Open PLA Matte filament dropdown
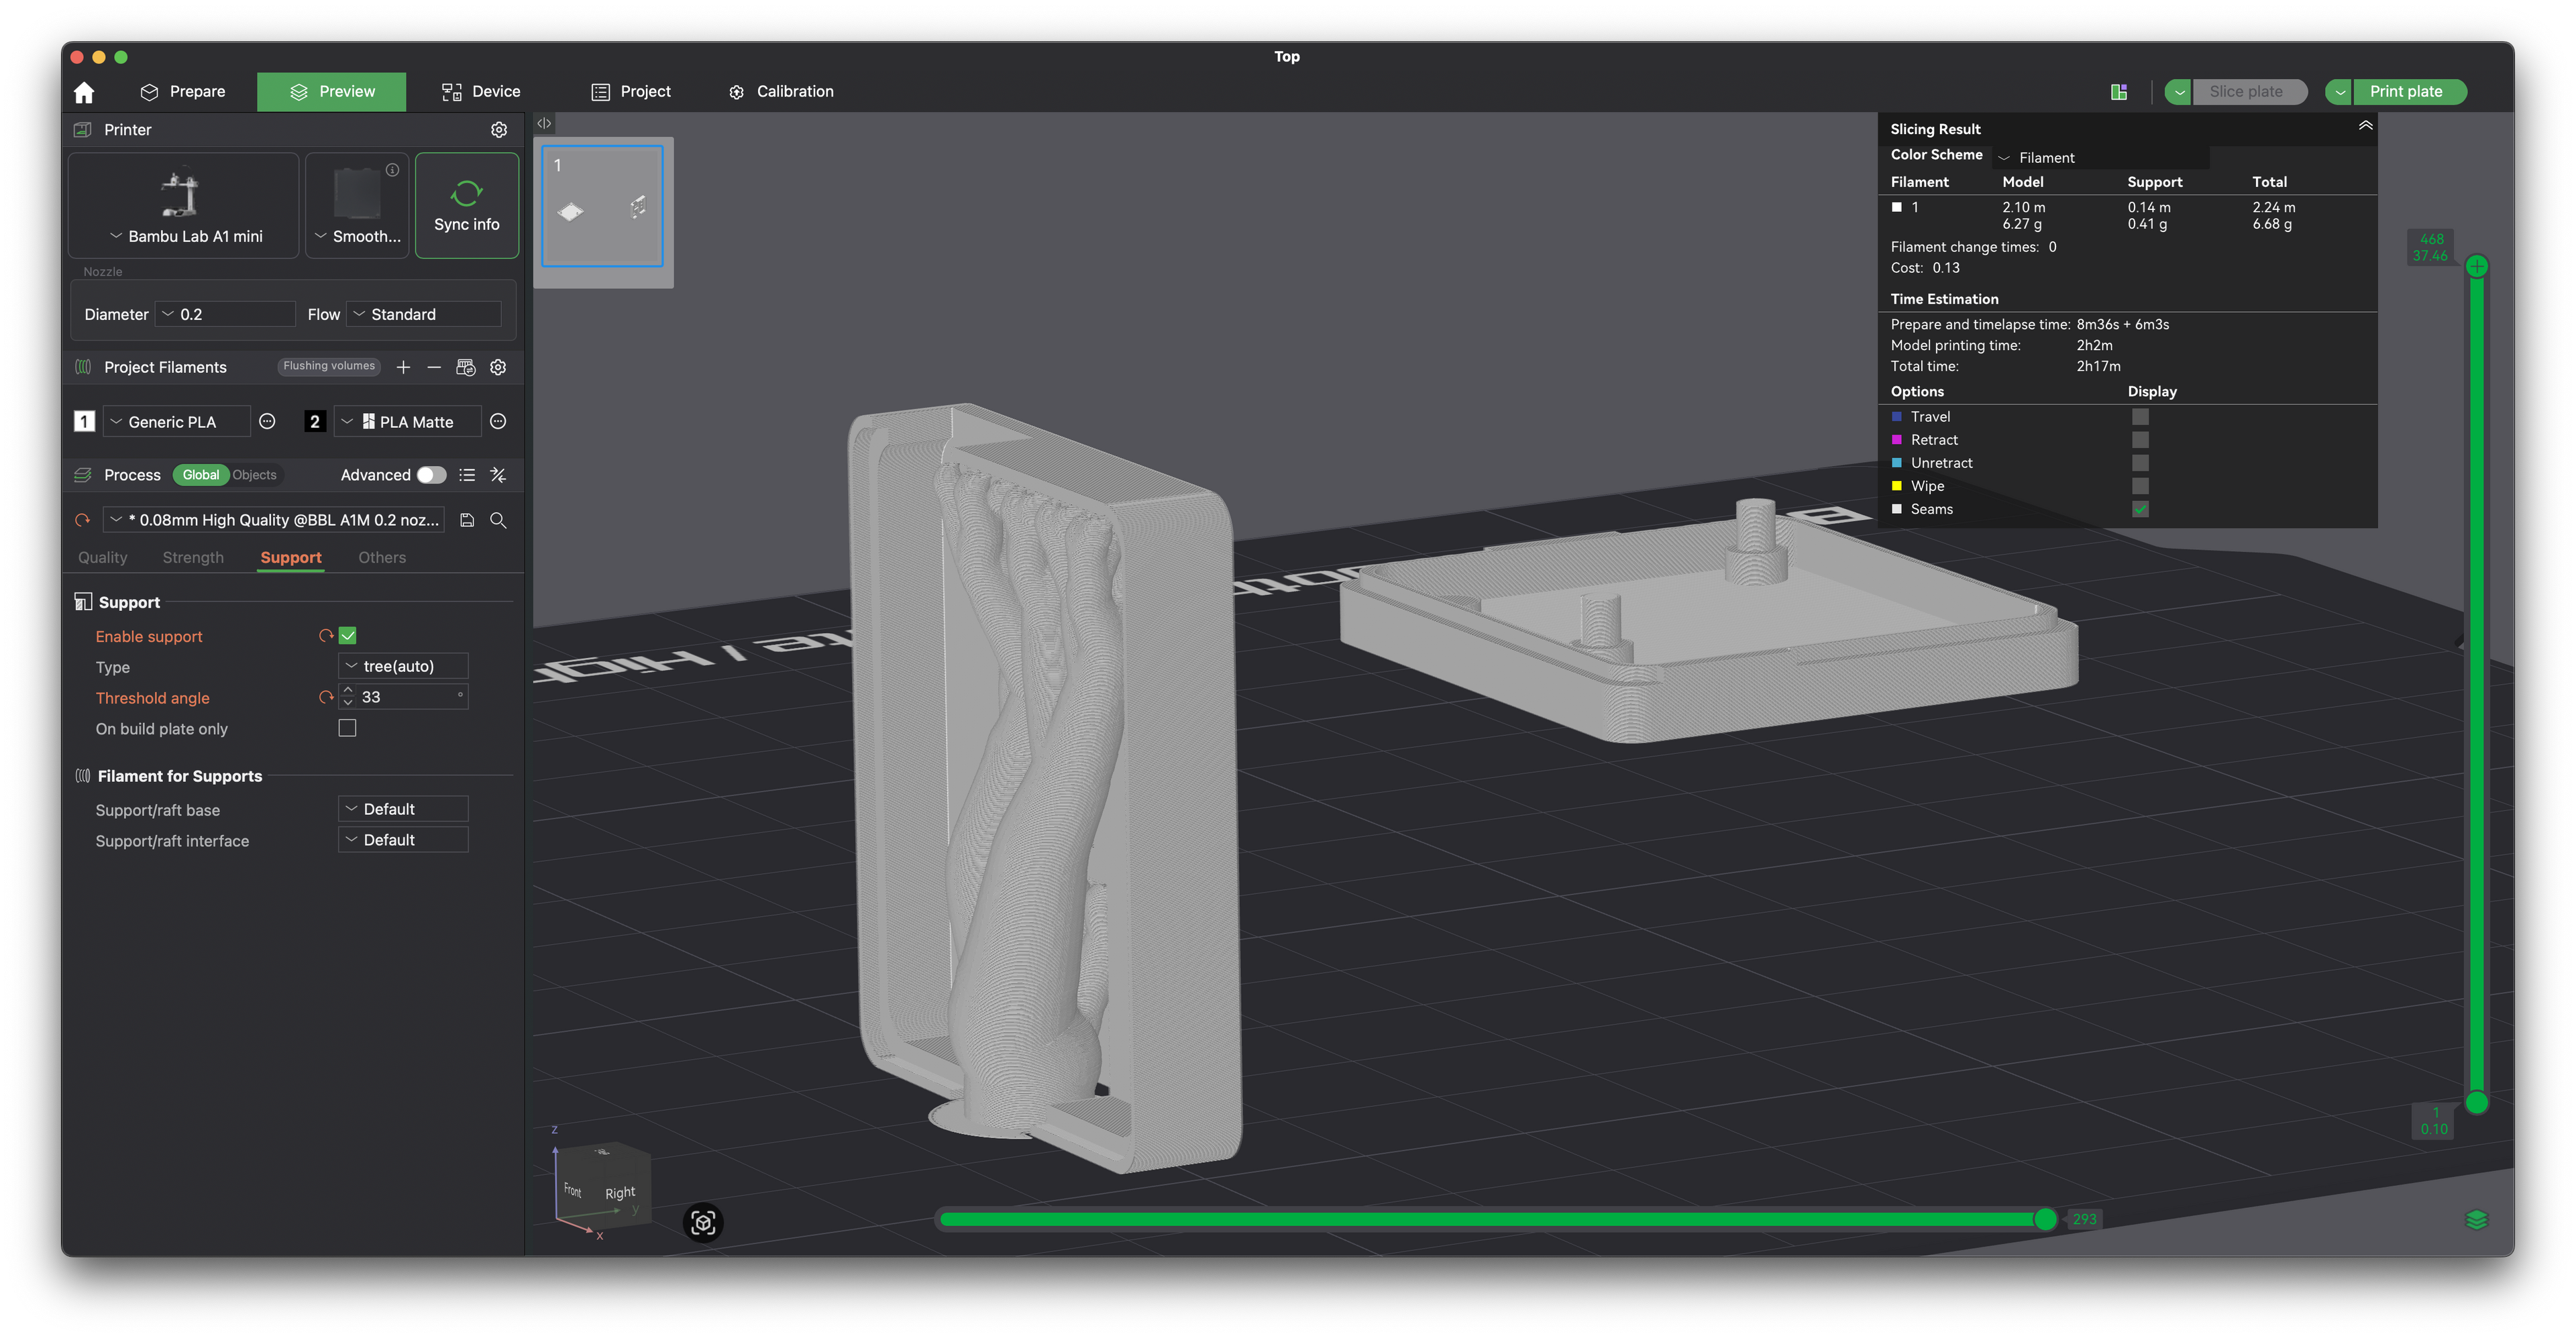This screenshot has width=2576, height=1338. pos(408,422)
